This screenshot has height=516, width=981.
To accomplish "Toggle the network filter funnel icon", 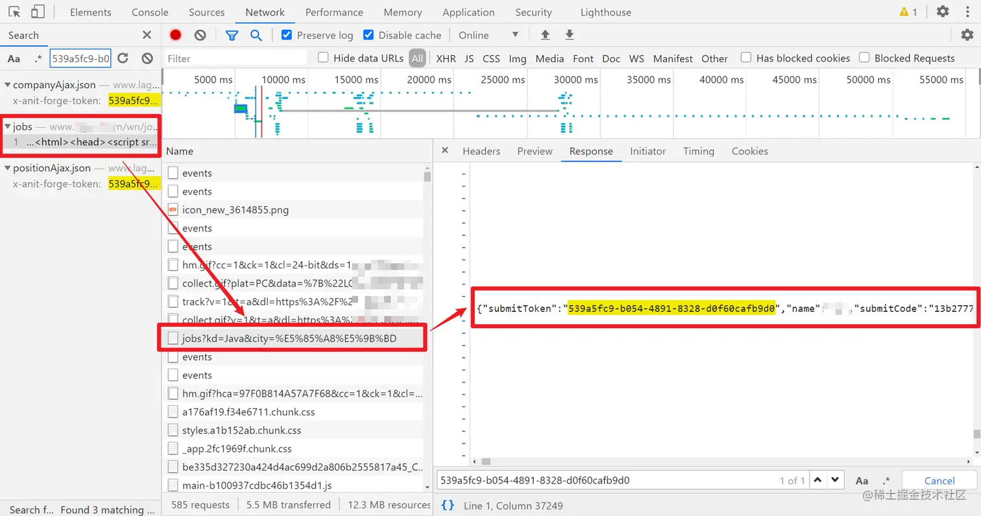I will [x=232, y=35].
